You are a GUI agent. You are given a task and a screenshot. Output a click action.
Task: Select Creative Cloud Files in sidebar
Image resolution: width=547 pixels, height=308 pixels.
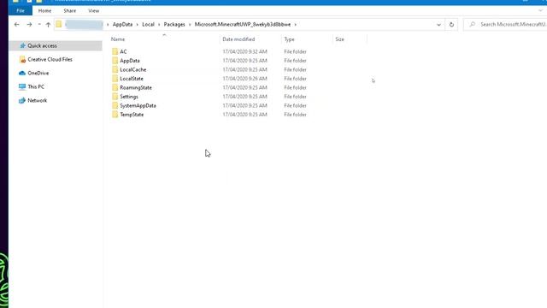coord(50,59)
